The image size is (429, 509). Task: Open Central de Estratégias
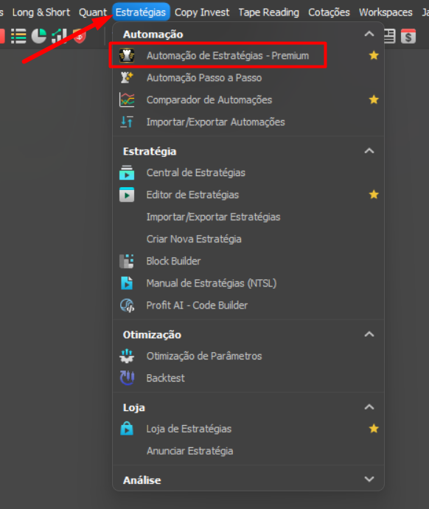[x=196, y=172]
